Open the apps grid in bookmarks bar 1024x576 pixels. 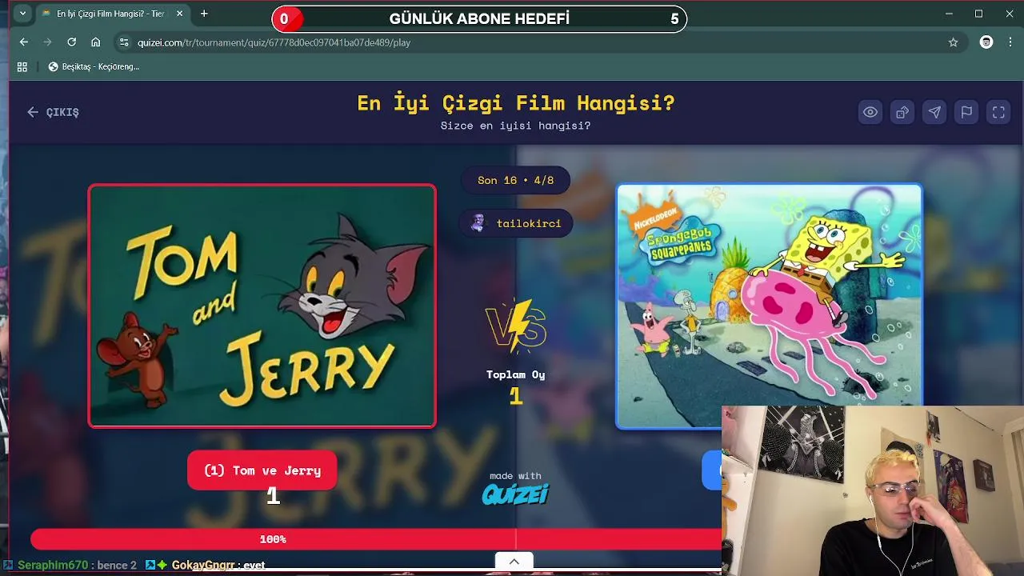[x=22, y=66]
